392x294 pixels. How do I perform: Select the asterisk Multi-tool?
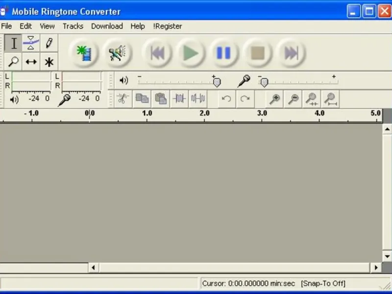tap(49, 62)
